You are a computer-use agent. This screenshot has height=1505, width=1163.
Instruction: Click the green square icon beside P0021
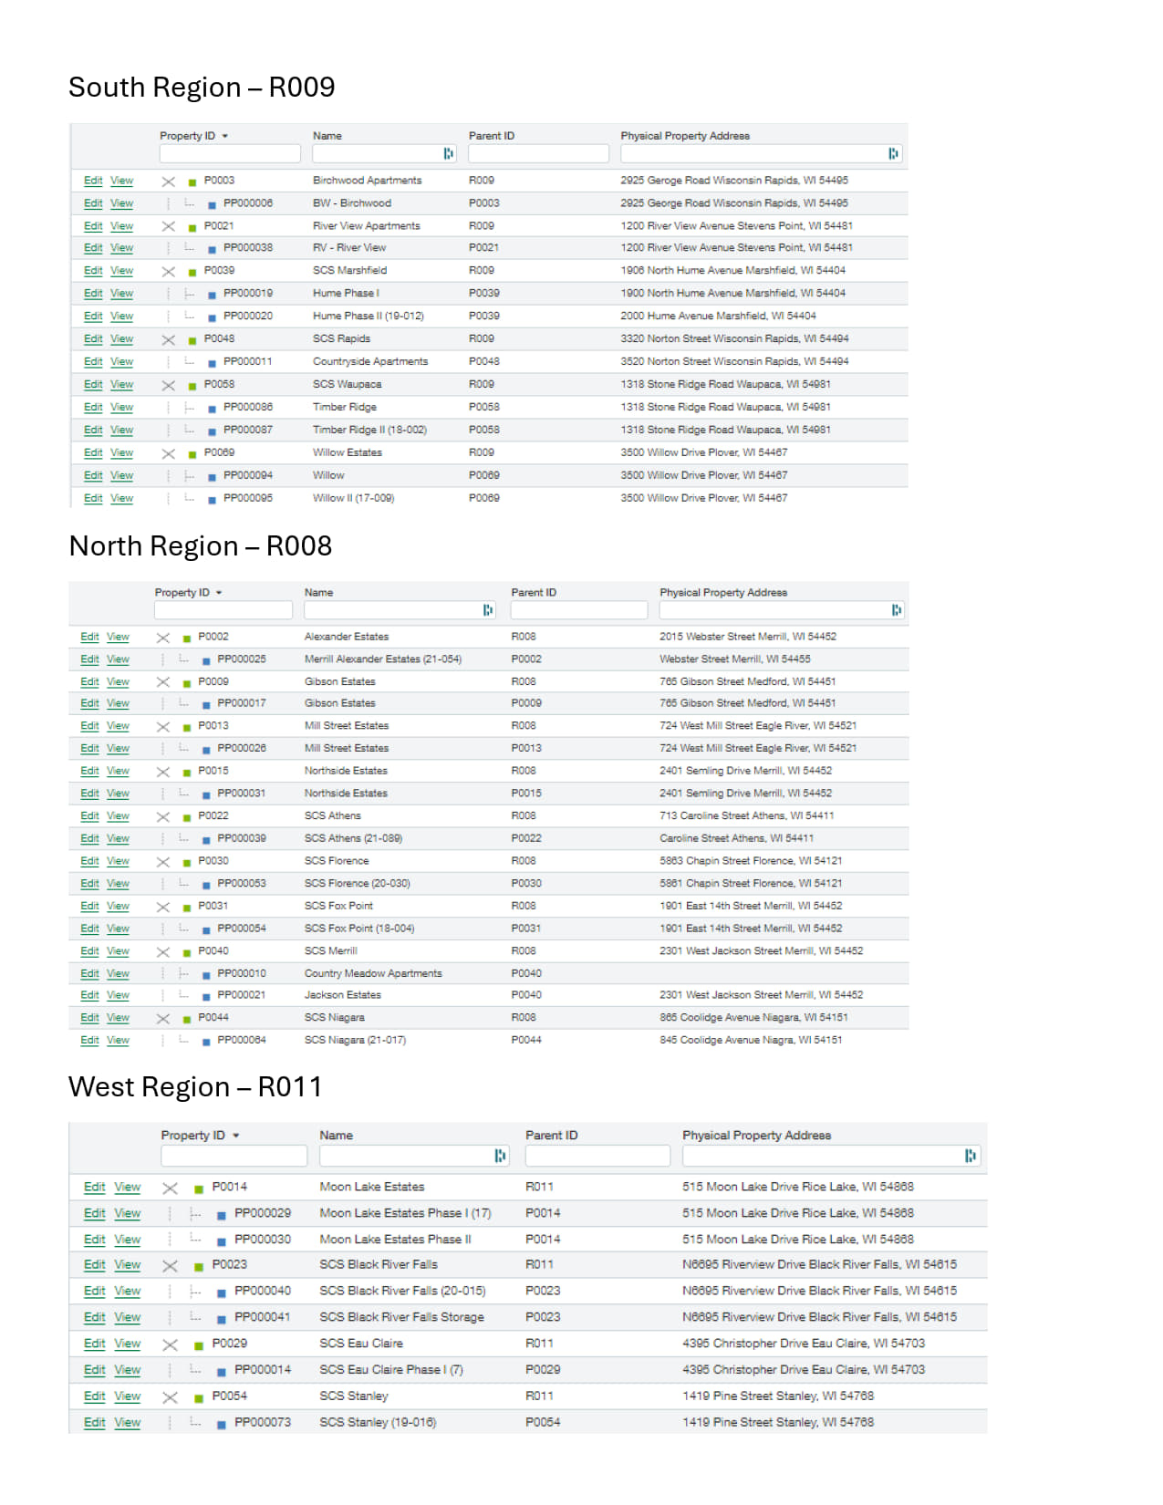click(192, 227)
